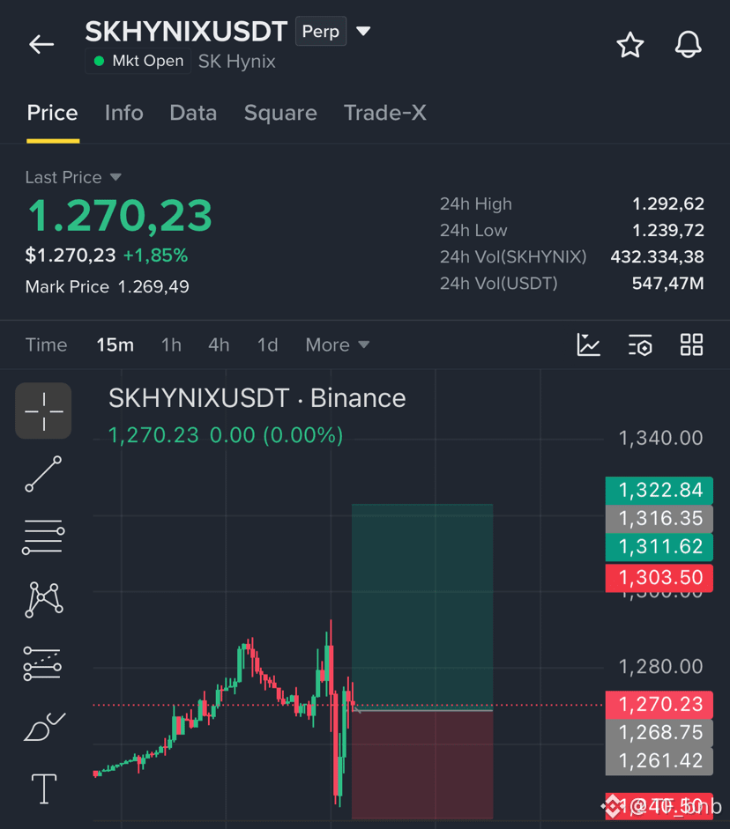This screenshot has width=730, height=829.
Task: Open the grid layout icon
Action: [691, 344]
